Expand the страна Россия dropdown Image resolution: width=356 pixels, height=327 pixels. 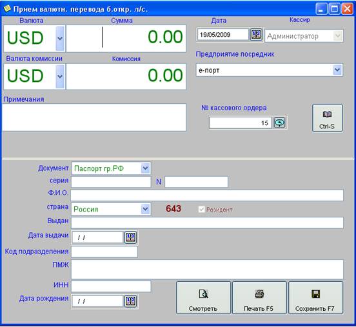(145, 209)
